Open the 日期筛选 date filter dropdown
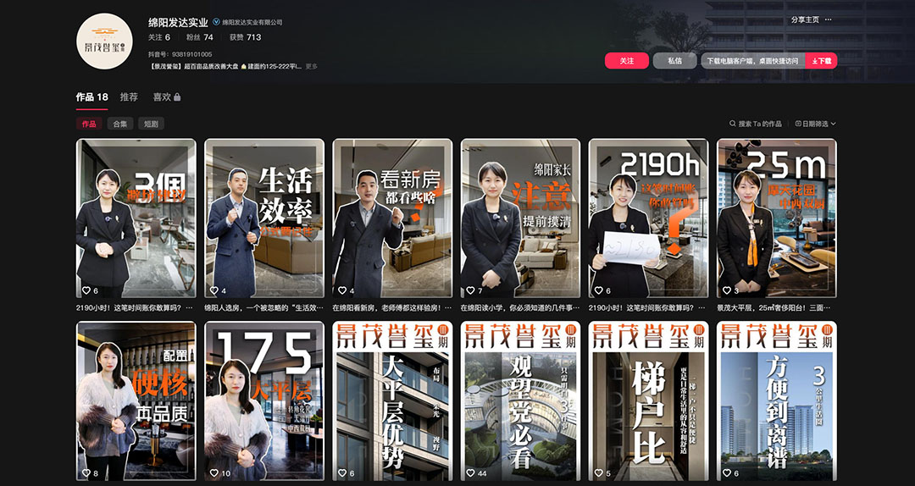 click(815, 124)
